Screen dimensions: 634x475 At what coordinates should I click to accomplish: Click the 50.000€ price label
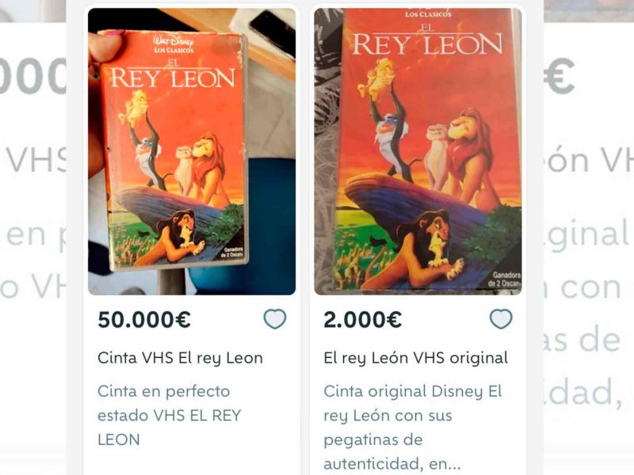pos(144,320)
